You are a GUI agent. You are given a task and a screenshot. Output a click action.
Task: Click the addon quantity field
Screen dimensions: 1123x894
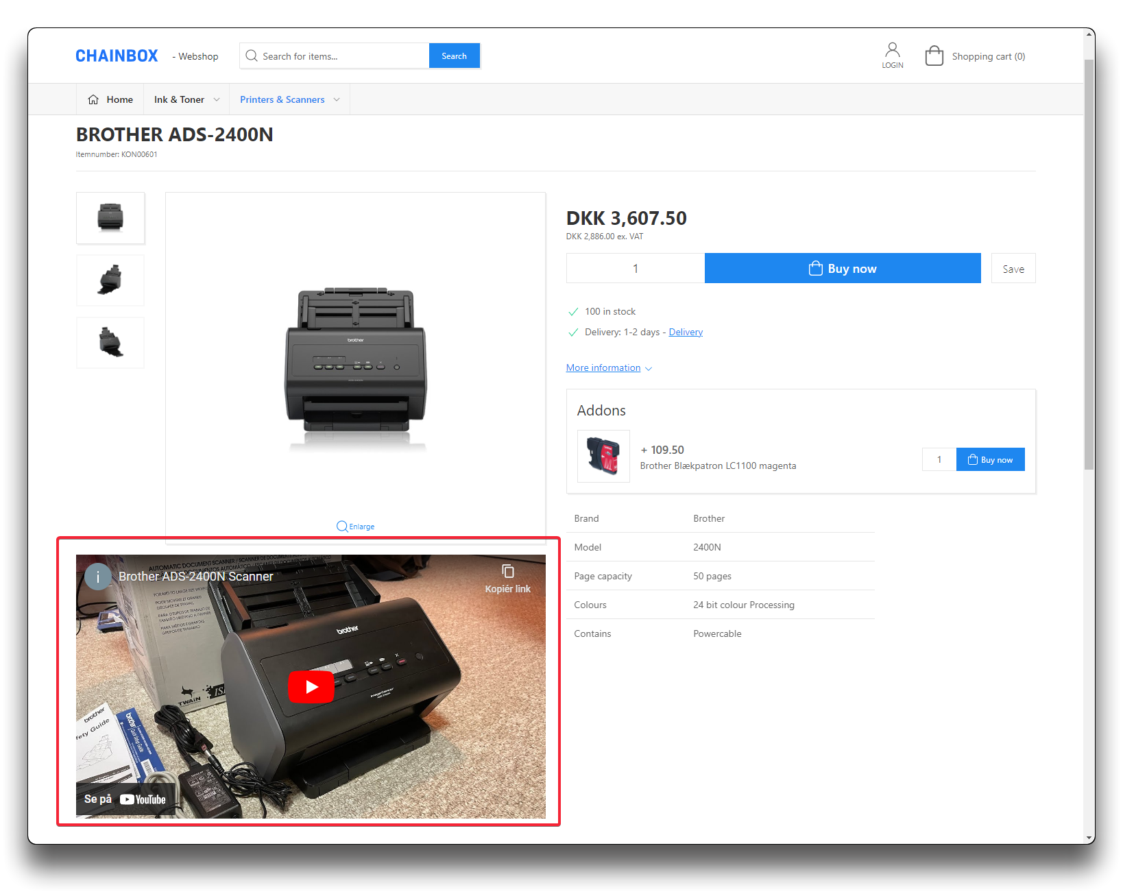coord(939,459)
